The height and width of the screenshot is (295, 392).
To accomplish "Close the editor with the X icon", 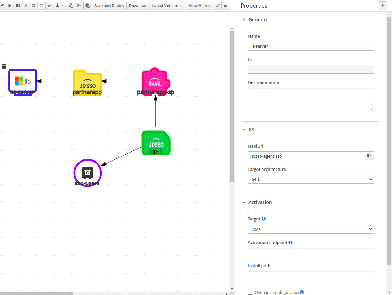I will click(x=226, y=6).
